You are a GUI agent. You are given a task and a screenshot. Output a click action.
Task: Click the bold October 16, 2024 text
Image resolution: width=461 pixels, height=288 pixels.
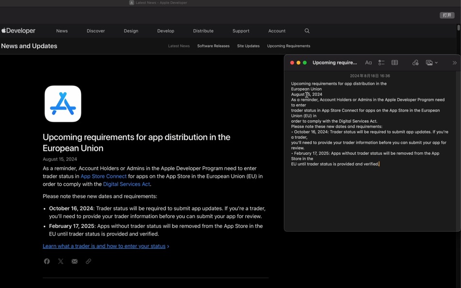71,208
